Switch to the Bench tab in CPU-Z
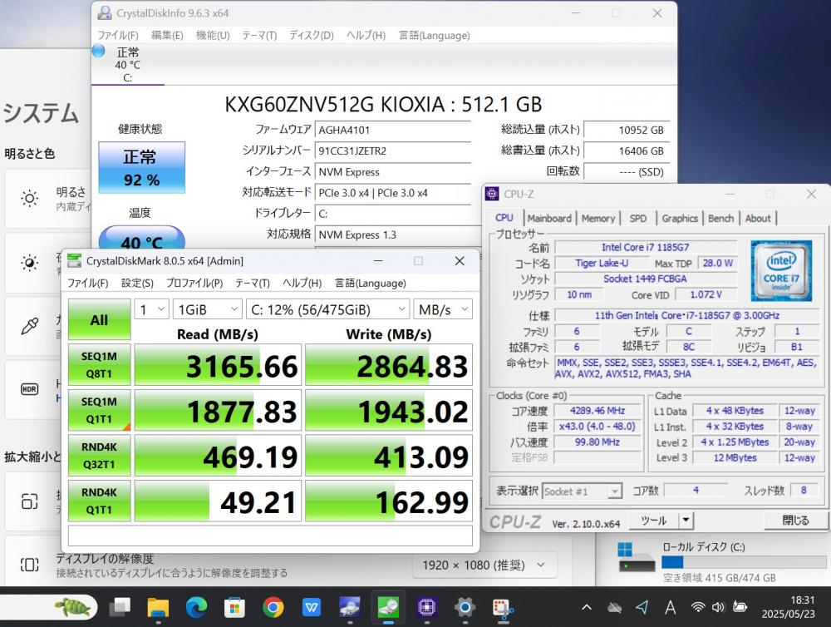The width and height of the screenshot is (831, 627). point(720,218)
